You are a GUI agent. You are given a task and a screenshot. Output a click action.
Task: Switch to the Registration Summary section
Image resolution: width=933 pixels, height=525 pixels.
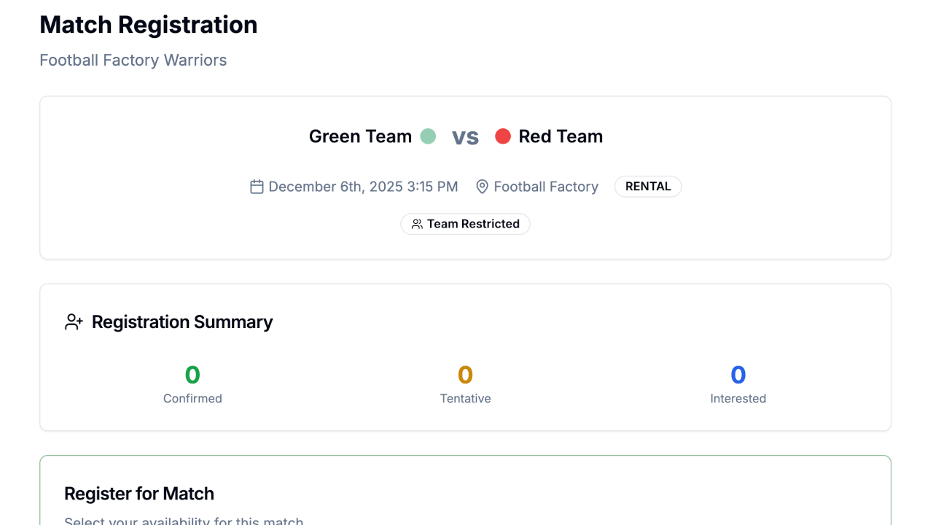181,322
